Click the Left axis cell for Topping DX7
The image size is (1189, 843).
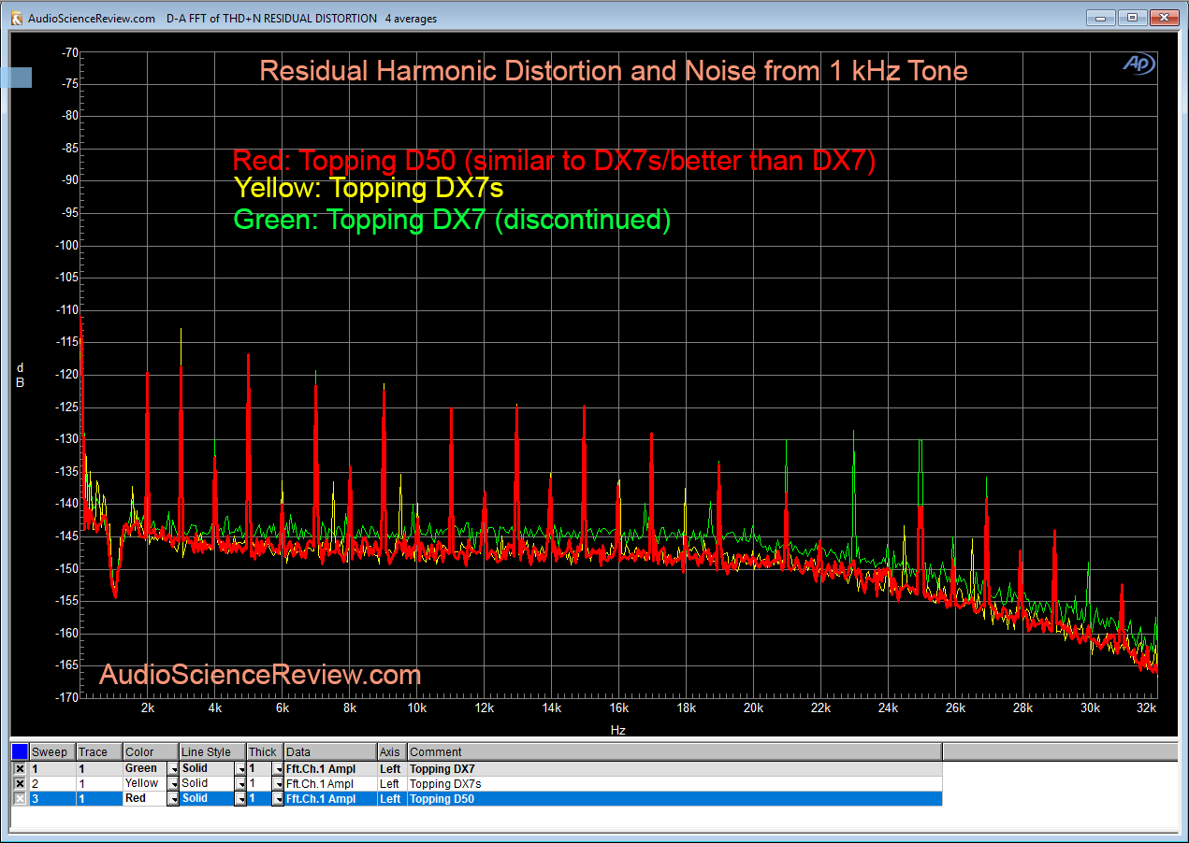[x=392, y=768]
